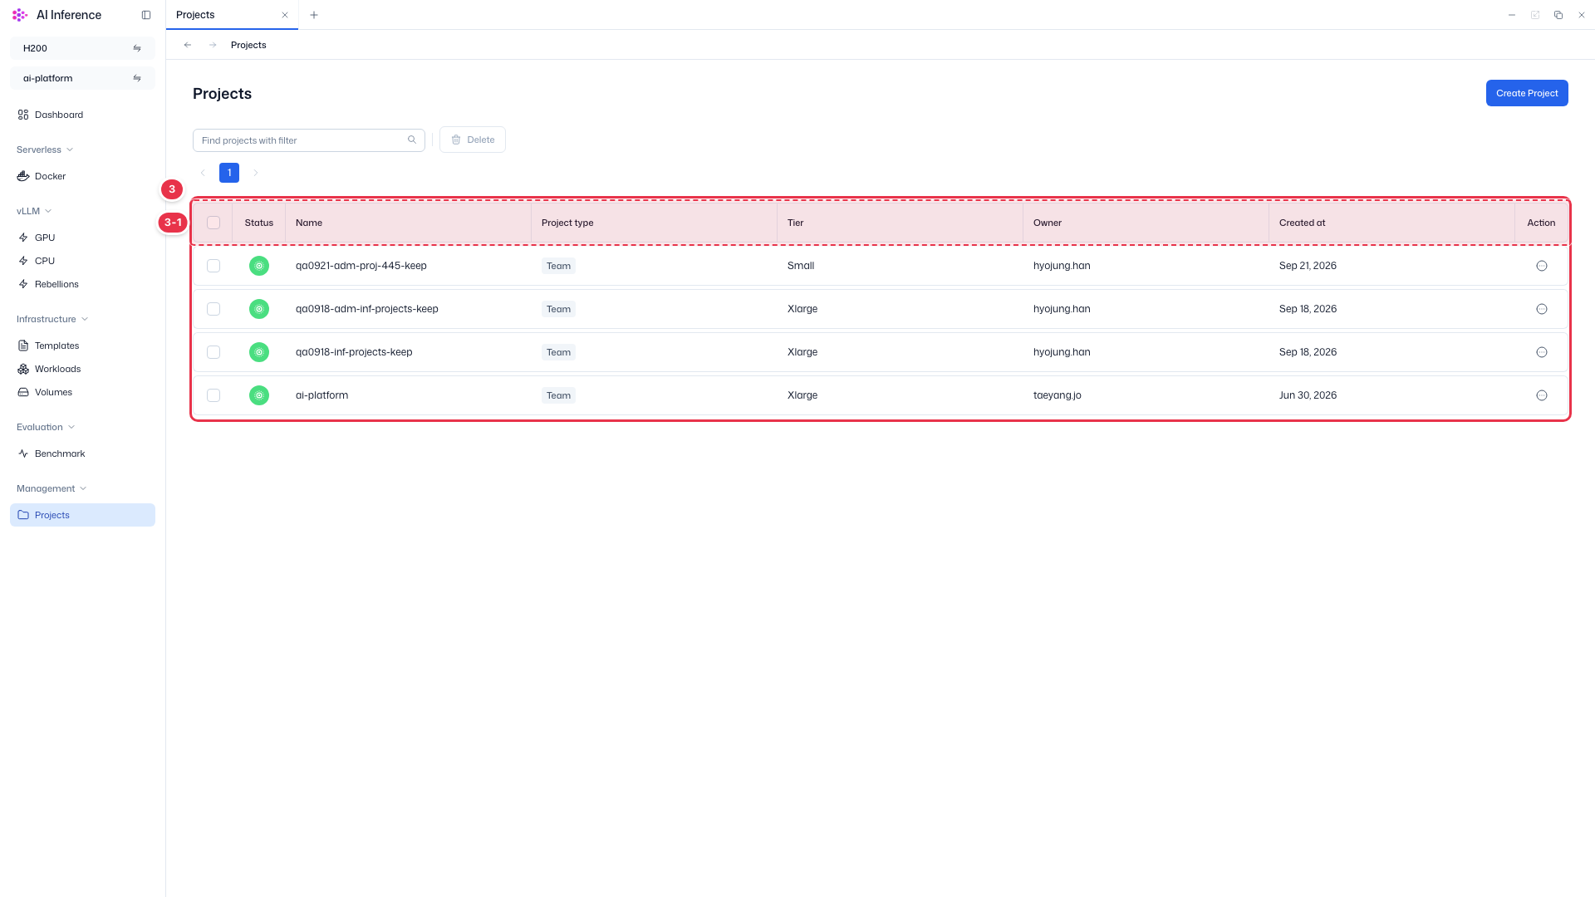Screen dimensions: 1595x897
Task: Go to vLLM CPU section
Action: (x=82, y=261)
